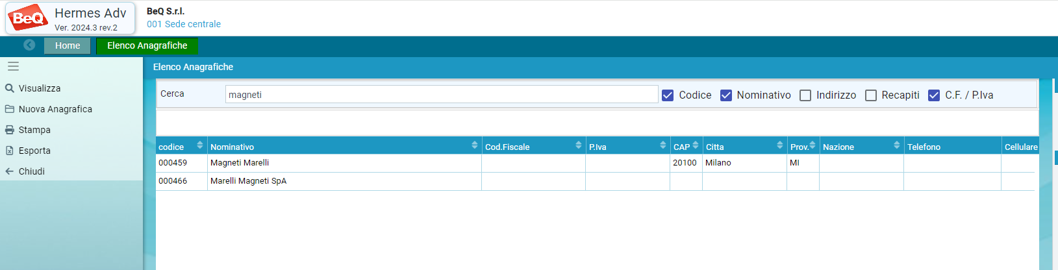Click the CAP value 20100
Screen dimensions: 1058x270
685,163
